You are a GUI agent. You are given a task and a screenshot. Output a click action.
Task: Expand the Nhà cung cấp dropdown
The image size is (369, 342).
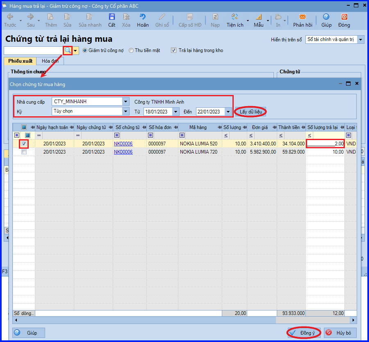pos(126,102)
